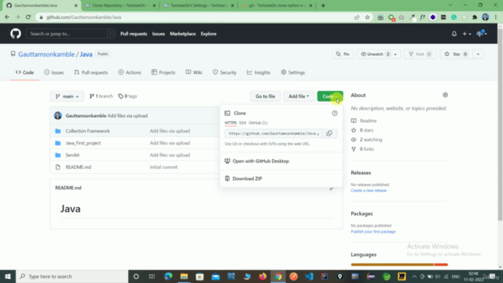Click the README.md file icon
503x283 pixels.
point(57,167)
